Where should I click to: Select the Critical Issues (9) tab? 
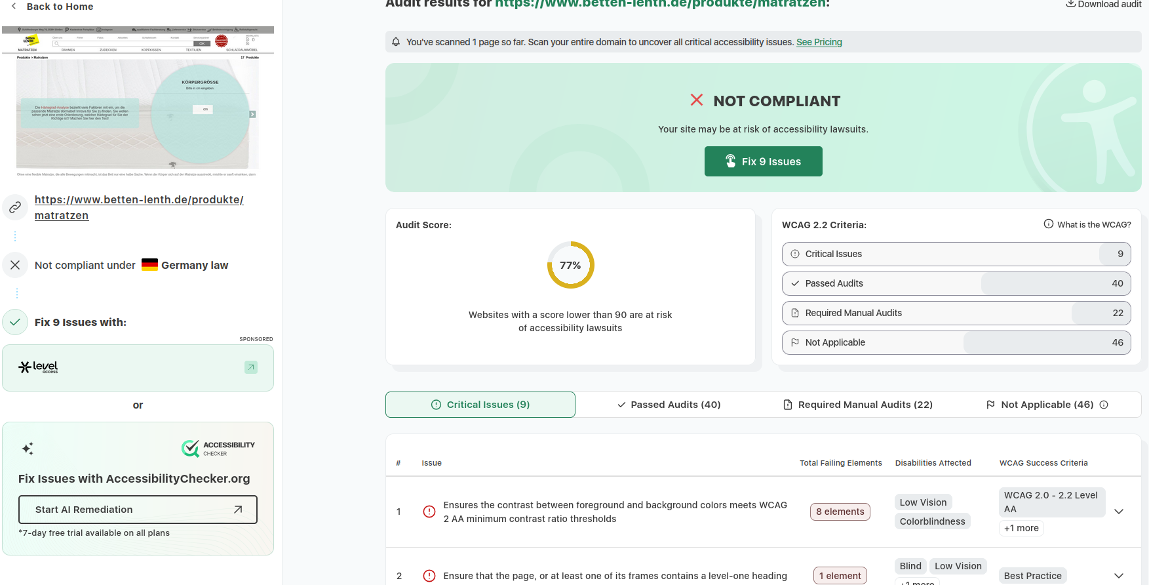coord(480,405)
